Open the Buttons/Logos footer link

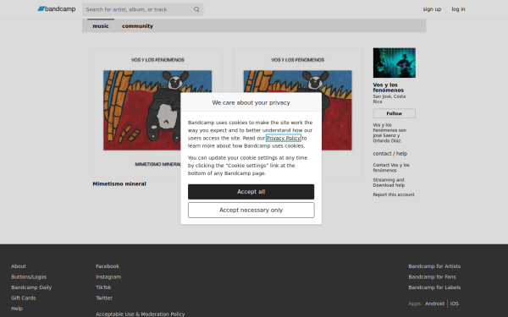29,277
